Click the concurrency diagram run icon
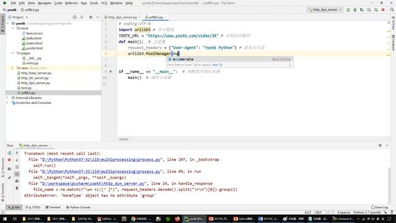 tap(376, 10)
